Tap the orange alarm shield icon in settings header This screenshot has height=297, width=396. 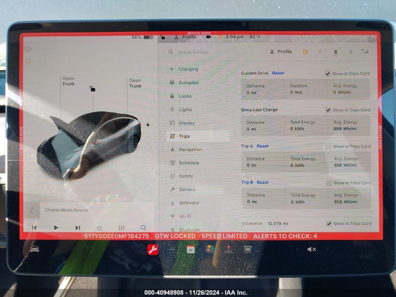coord(305,52)
